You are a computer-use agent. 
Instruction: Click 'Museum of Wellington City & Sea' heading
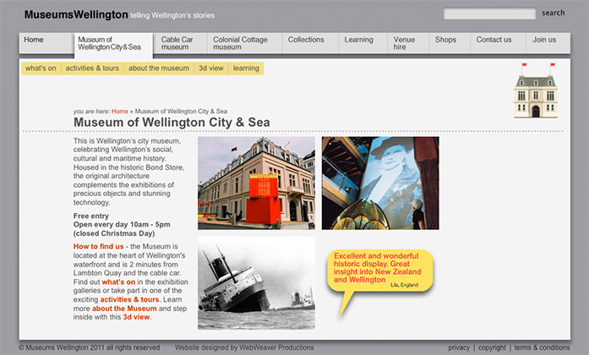pyautogui.click(x=172, y=123)
